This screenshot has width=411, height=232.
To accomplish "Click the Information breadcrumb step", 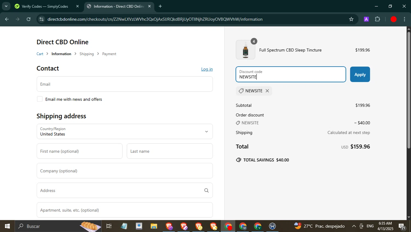I will [61, 54].
